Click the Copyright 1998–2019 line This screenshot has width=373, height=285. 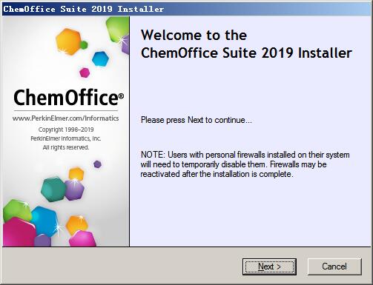pyautogui.click(x=66, y=130)
